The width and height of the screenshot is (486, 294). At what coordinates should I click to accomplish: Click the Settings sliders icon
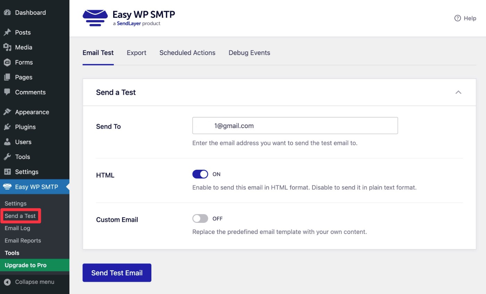pyautogui.click(x=7, y=171)
